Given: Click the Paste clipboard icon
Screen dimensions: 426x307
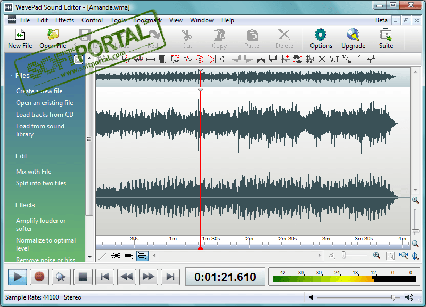Looking at the screenshot, I should [252, 35].
